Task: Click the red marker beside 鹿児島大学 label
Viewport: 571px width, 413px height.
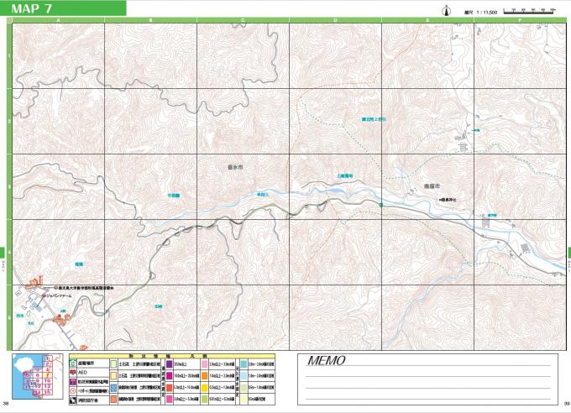Action: point(56,288)
